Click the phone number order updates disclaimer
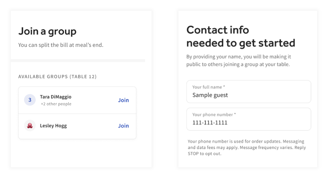The image size is (332, 178). coord(246,147)
